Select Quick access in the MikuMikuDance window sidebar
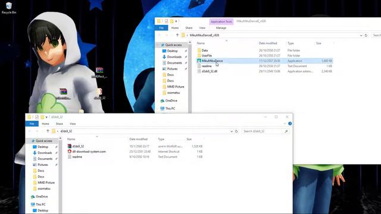Viewport: 381px width, 214px height. tap(173, 45)
